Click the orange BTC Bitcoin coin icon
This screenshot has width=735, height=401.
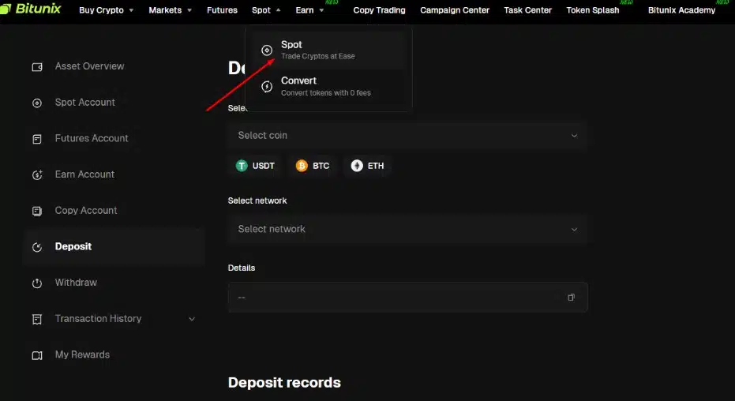pyautogui.click(x=302, y=166)
